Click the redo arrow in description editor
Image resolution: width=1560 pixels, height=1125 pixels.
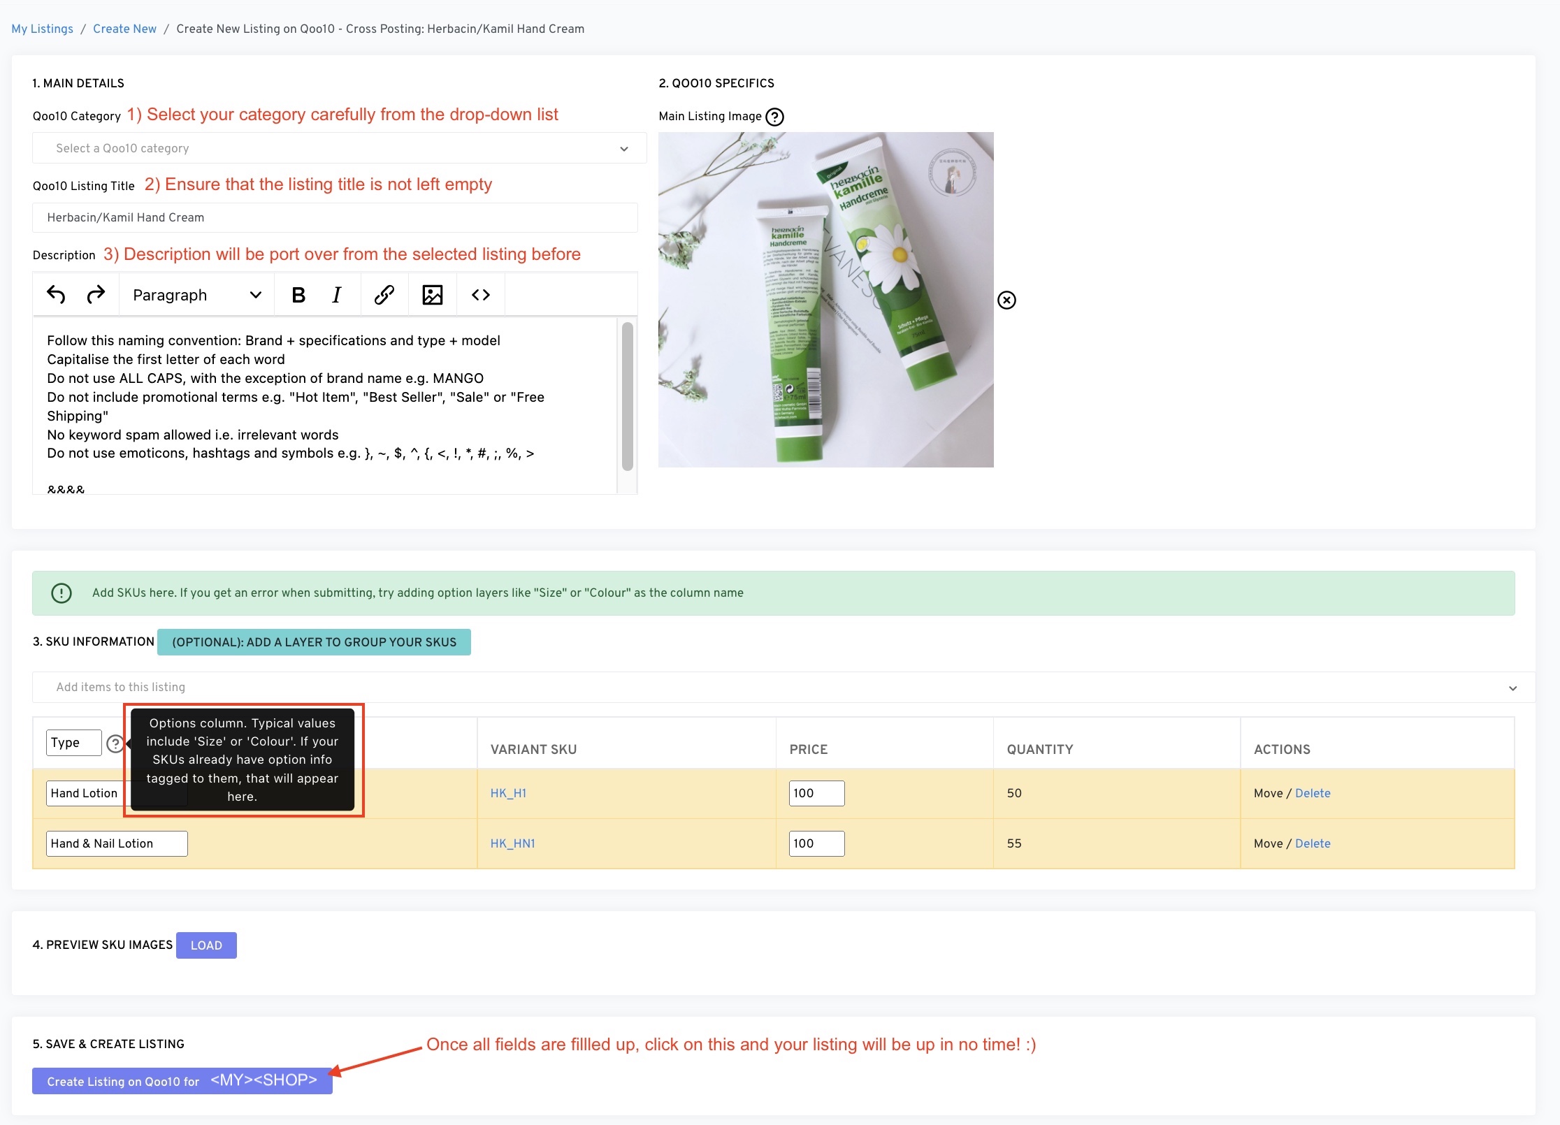click(x=96, y=295)
